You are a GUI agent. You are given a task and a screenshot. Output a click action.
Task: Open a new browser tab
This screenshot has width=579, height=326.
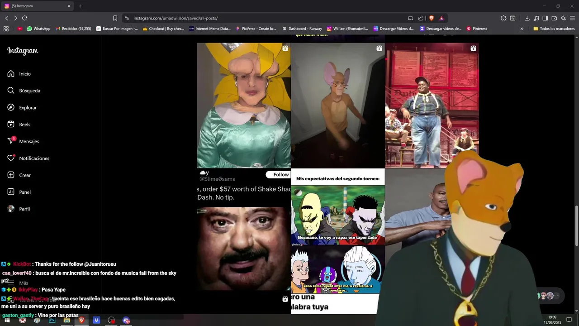pos(80,6)
